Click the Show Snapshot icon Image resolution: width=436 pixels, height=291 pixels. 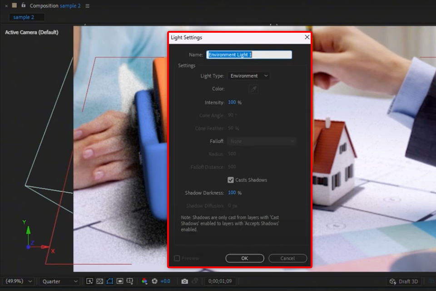pyautogui.click(x=195, y=281)
